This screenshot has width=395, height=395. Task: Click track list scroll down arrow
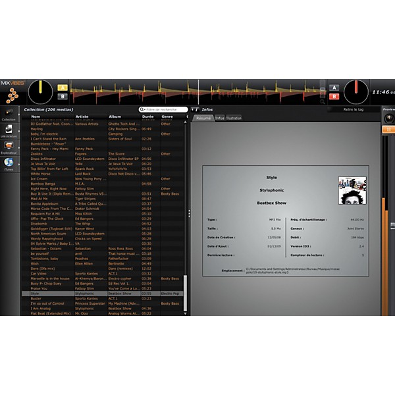[185, 313]
